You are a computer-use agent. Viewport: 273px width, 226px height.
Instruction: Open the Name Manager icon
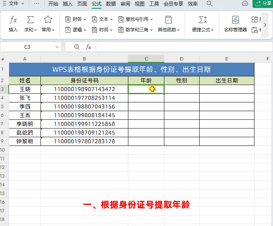(x=236, y=20)
